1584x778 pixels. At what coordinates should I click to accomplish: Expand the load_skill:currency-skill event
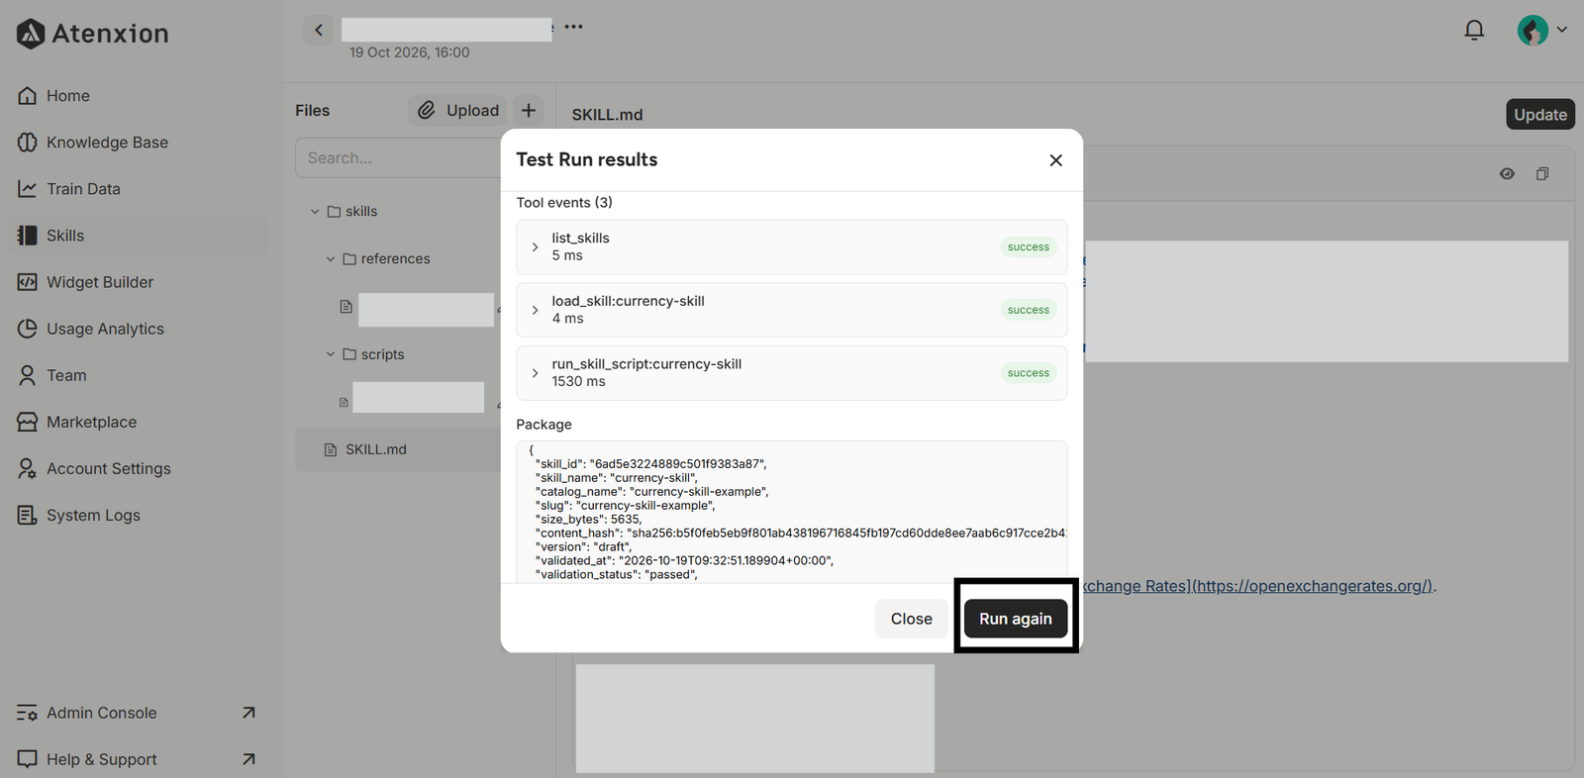tap(535, 310)
